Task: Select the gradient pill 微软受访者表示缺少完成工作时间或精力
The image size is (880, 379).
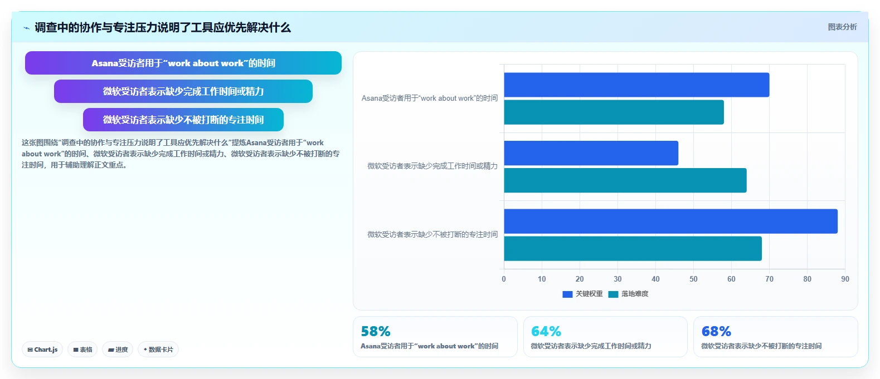Action: pos(183,91)
